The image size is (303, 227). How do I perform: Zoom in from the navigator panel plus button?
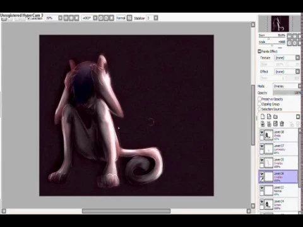click(295, 37)
